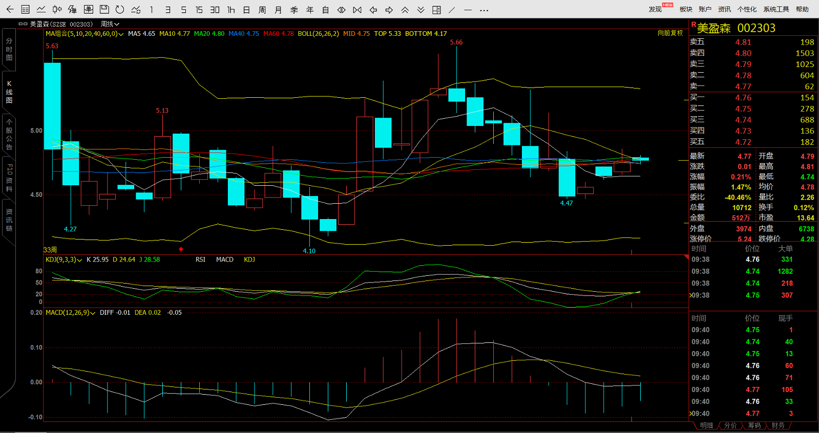Viewport: 819px width, 433px height.
Task: Click the multi-window layout grid icon
Action: point(436,10)
